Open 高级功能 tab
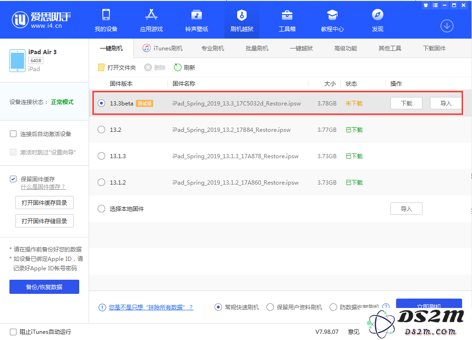 [x=346, y=49]
